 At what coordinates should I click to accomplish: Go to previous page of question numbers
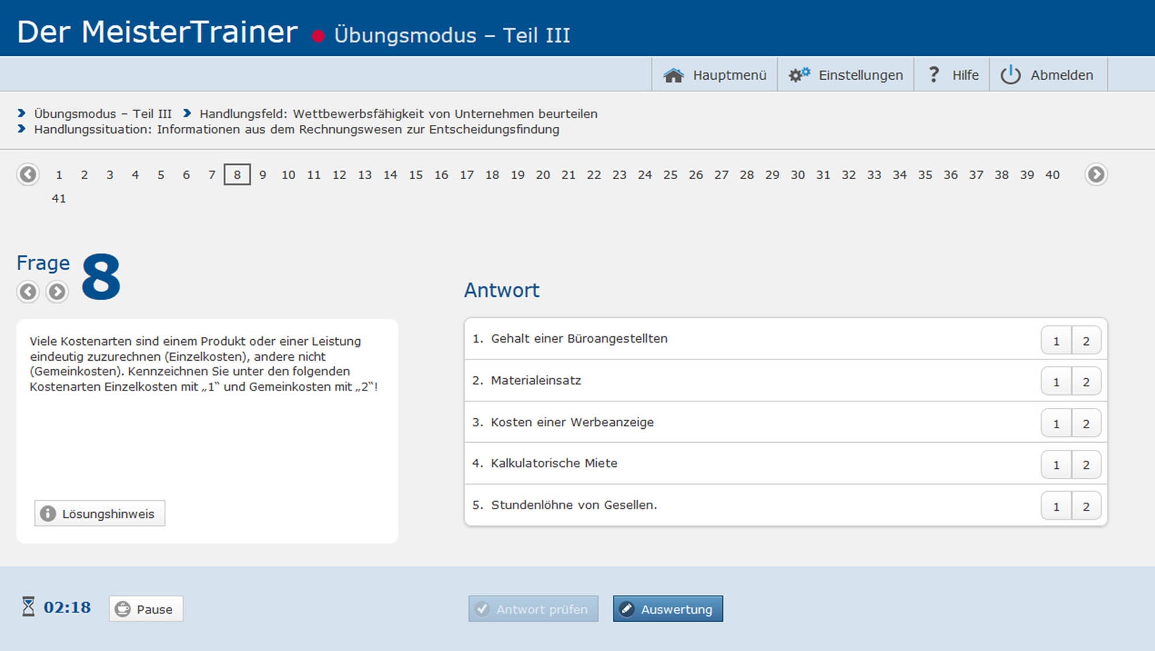[28, 175]
